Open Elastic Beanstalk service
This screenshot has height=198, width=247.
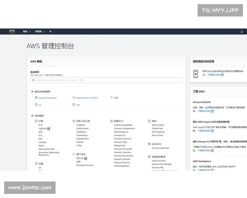point(47,149)
